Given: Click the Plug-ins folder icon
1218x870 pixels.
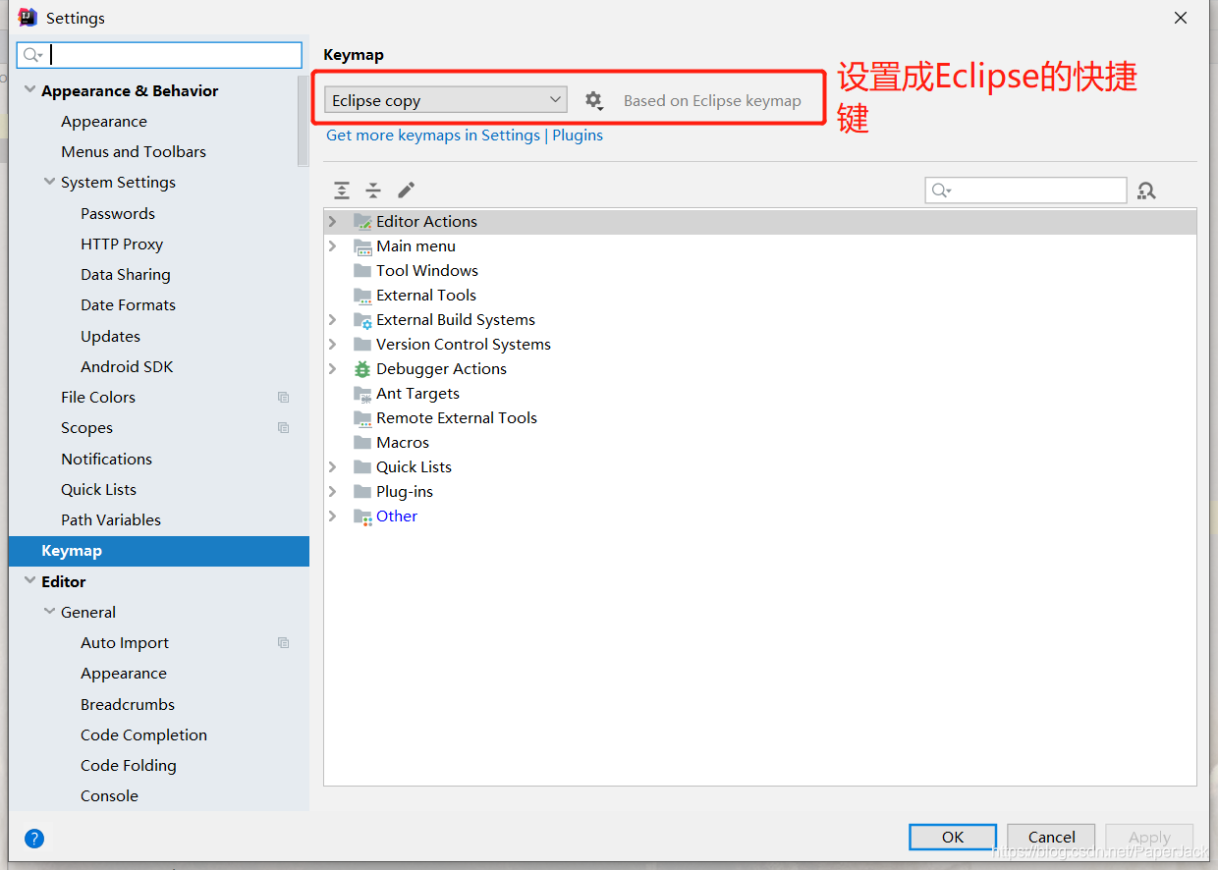Looking at the screenshot, I should tap(362, 492).
